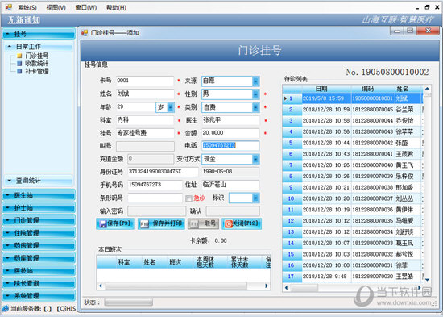The width and height of the screenshot is (443, 317).
Task: Tick the 急诊 checkbox
Action: point(188,198)
